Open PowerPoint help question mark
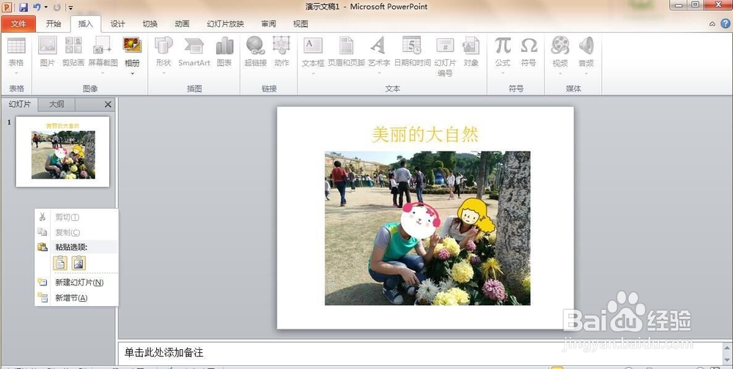733x369 pixels. [725, 23]
